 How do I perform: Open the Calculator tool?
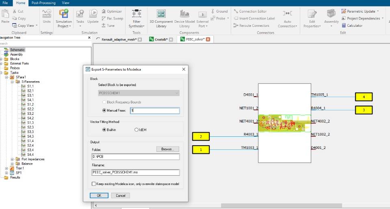click(x=352, y=25)
